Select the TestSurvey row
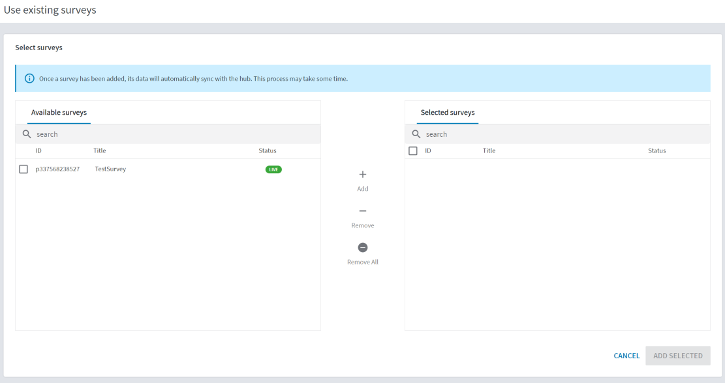Image resolution: width=725 pixels, height=383 pixels. (x=110, y=169)
